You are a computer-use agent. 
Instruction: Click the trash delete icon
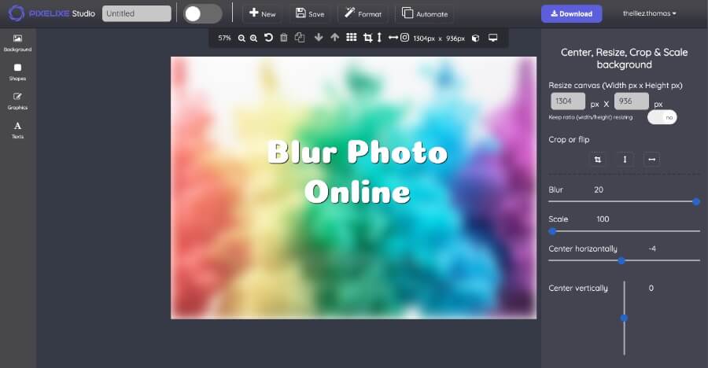coord(283,38)
